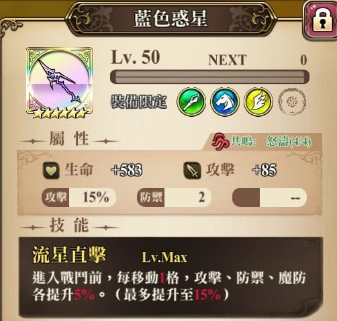The width and height of the screenshot is (337, 321).
Task: Toggle the pink padlock lock button
Action: click(x=320, y=20)
